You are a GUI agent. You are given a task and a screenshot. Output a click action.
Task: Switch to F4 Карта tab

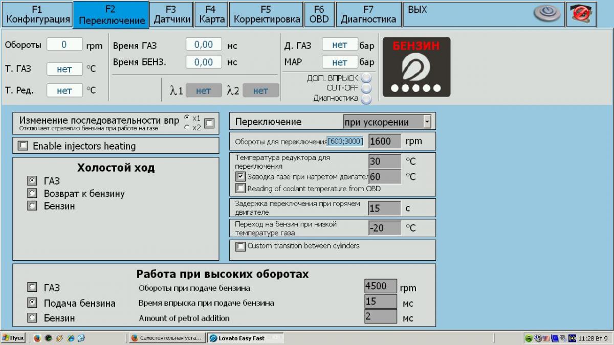pos(211,14)
